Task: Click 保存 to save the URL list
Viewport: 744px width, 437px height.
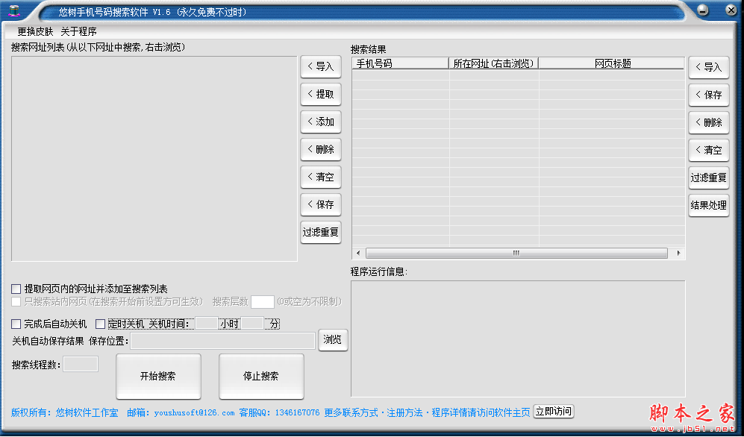Action: [320, 204]
